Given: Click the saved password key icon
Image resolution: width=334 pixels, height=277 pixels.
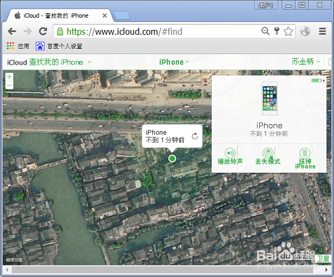Looking at the screenshot, I should [x=277, y=31].
